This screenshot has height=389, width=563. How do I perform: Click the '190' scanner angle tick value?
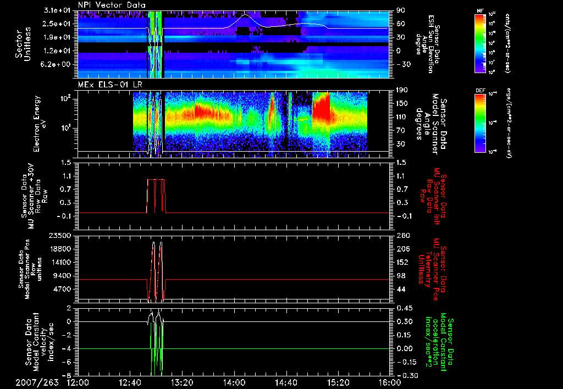(x=403, y=90)
